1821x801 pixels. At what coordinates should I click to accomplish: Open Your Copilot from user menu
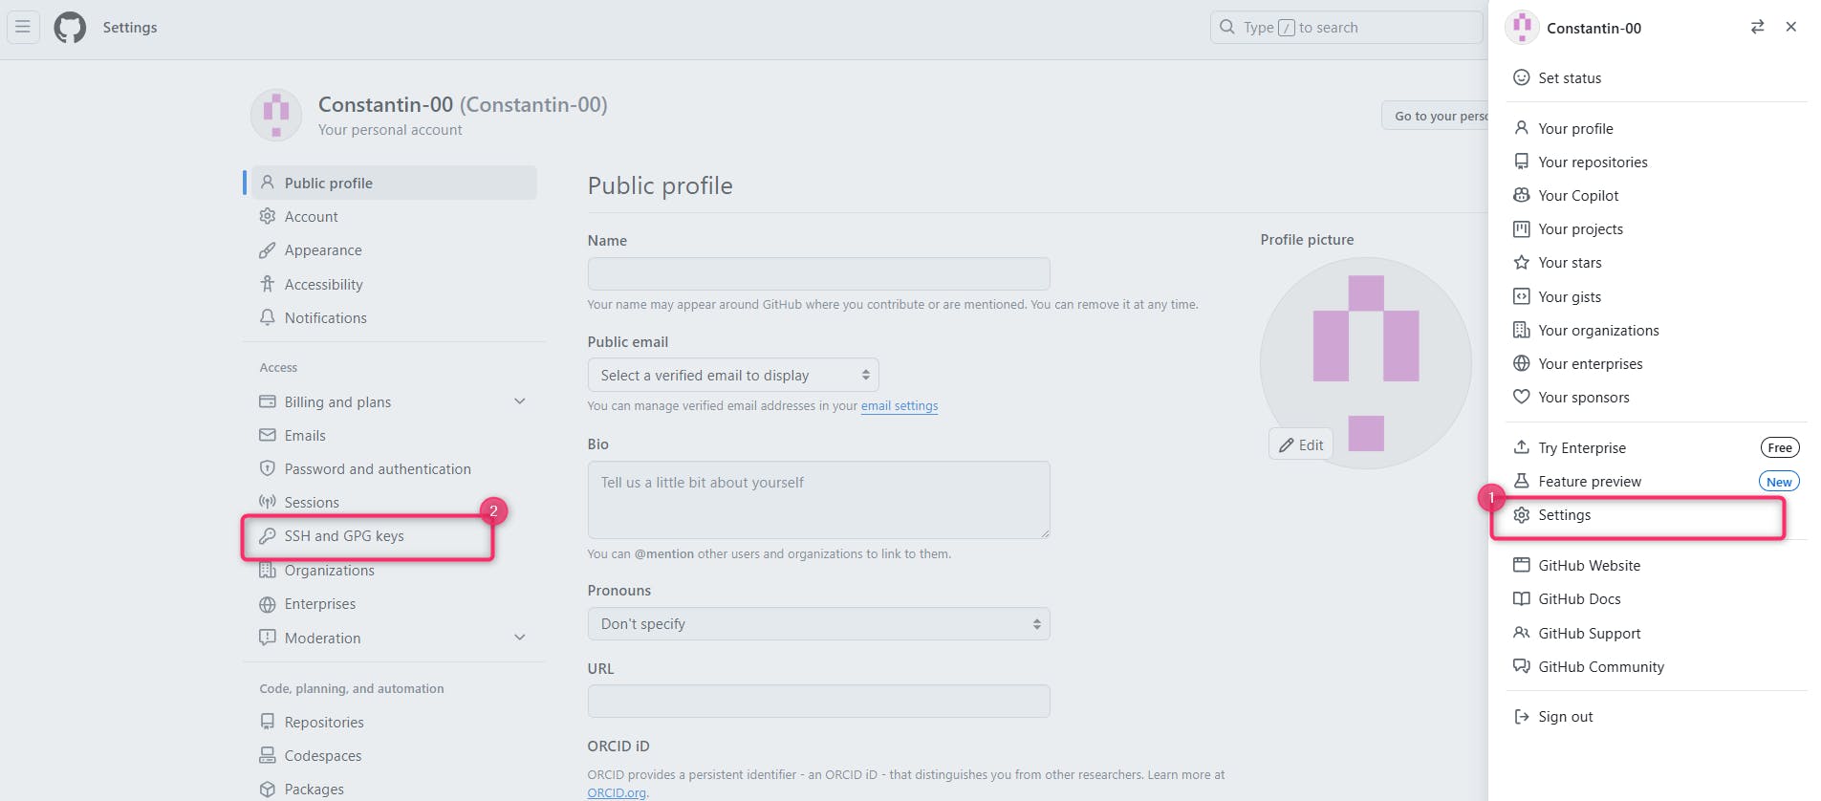click(1577, 195)
